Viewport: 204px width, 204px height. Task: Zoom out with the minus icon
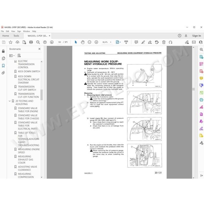[89, 42]
